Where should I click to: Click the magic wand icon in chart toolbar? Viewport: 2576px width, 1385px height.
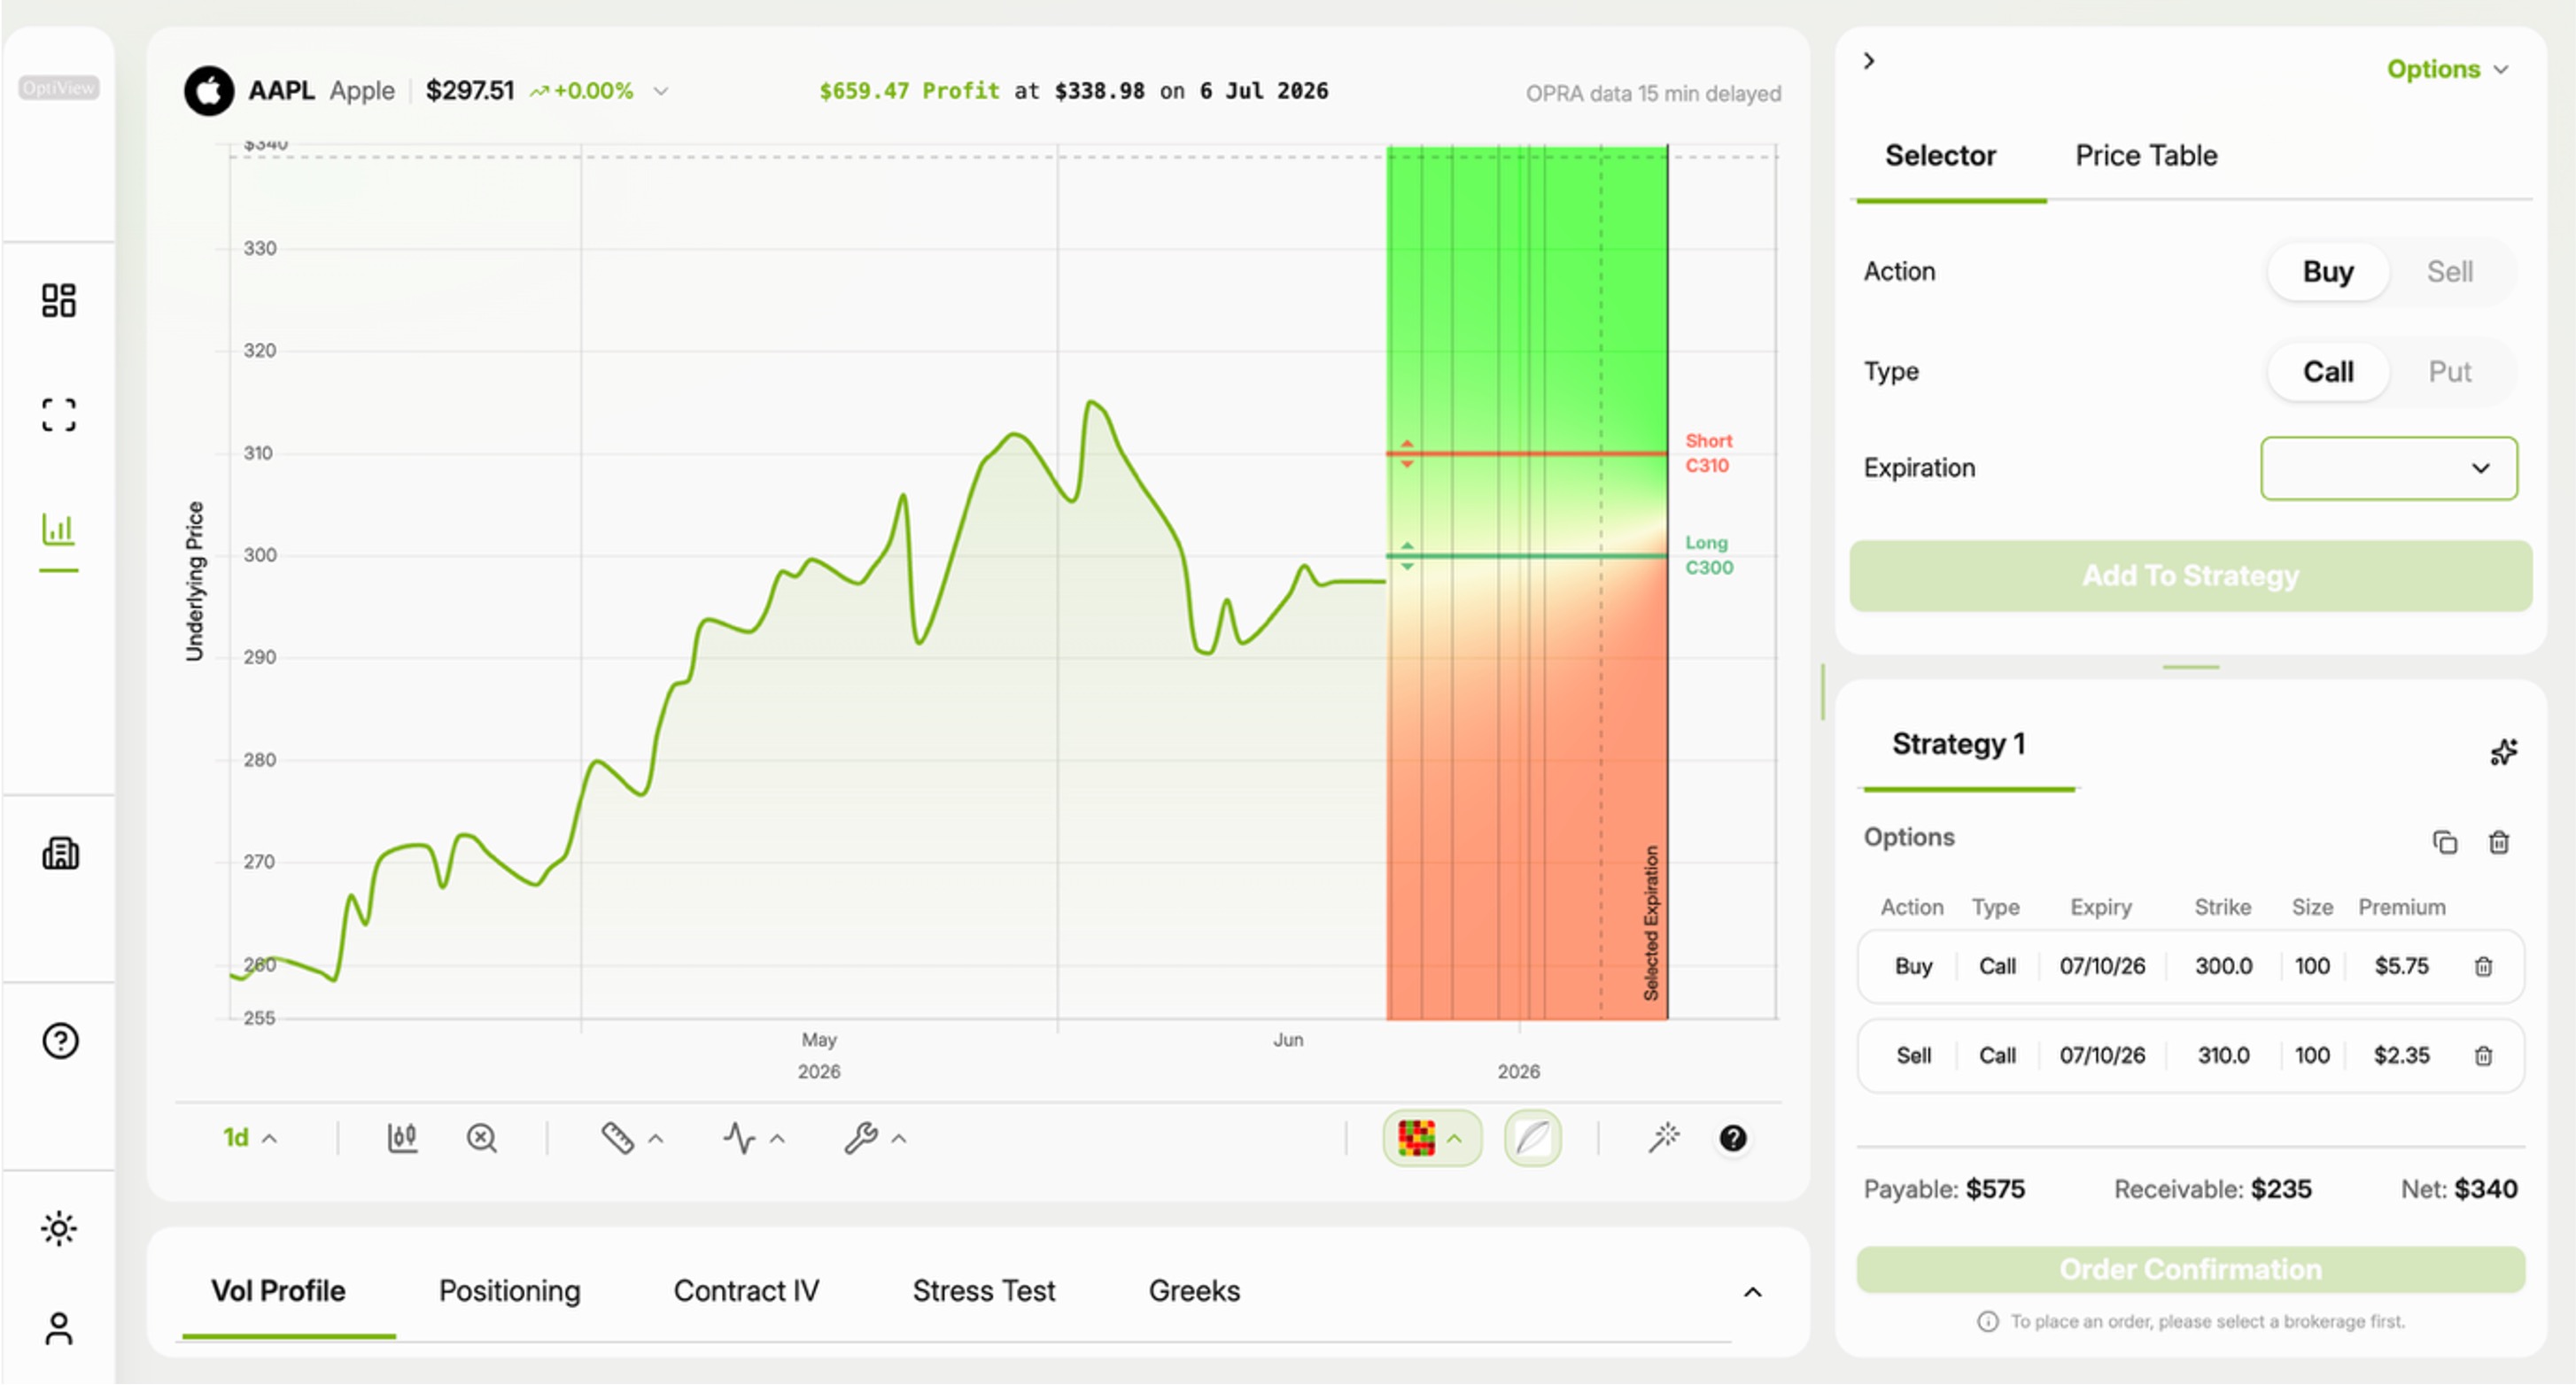coord(1664,1137)
